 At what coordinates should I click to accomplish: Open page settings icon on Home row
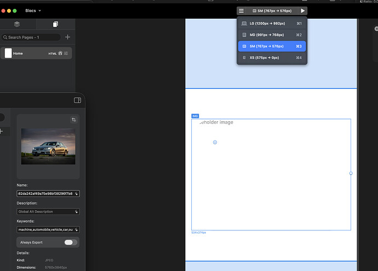coord(66,53)
